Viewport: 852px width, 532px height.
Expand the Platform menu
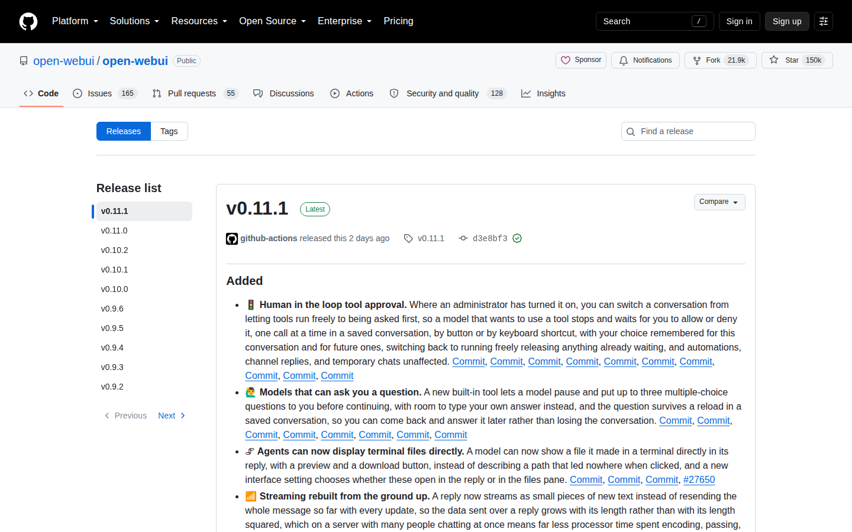click(x=75, y=21)
